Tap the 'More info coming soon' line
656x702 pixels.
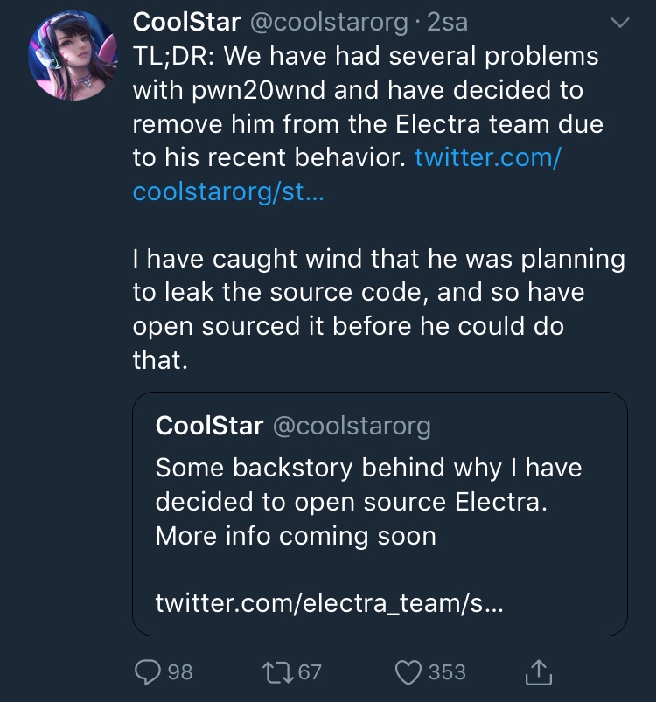coord(296,535)
